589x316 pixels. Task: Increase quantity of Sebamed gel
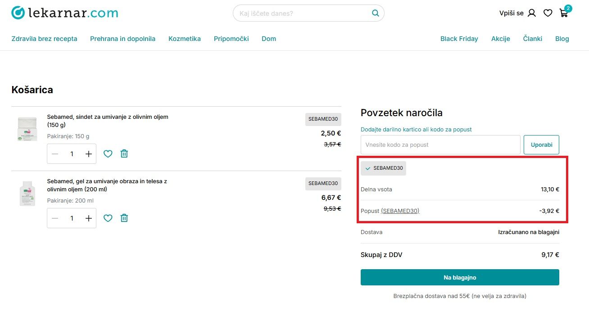[x=89, y=218]
